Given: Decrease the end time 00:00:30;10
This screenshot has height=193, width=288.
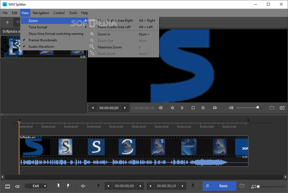Looking at the screenshot, I should tap(150, 186).
